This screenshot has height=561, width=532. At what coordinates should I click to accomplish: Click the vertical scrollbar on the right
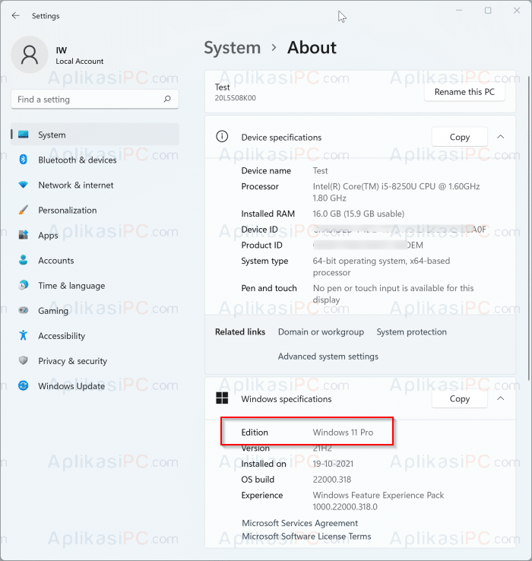click(x=529, y=228)
